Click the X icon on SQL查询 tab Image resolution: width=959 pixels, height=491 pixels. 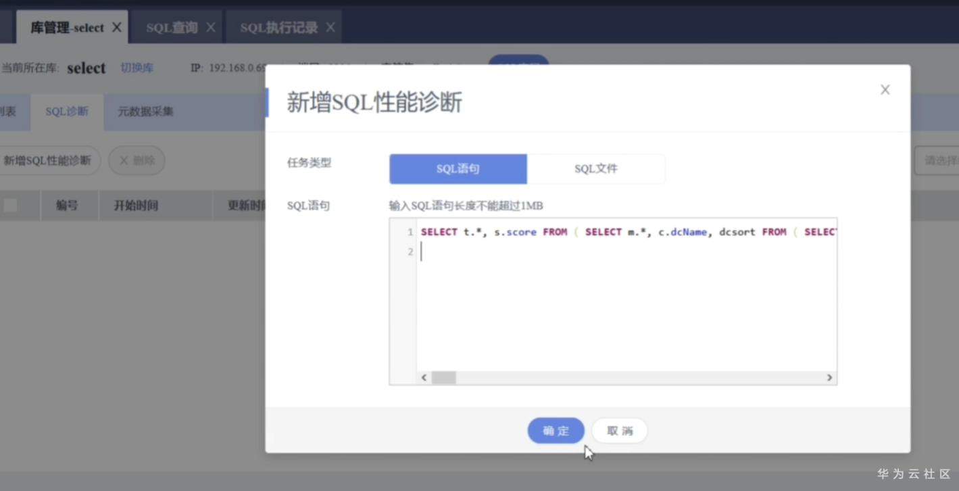(212, 27)
